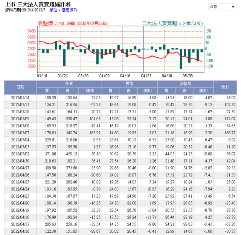Click total value -102.32
241x235 pixels.
(x=229, y=105)
